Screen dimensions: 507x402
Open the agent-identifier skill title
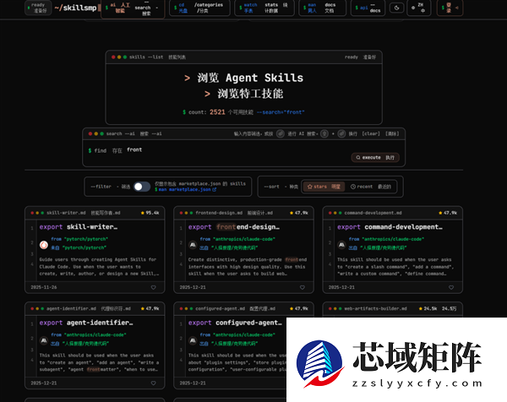[x=100, y=323]
